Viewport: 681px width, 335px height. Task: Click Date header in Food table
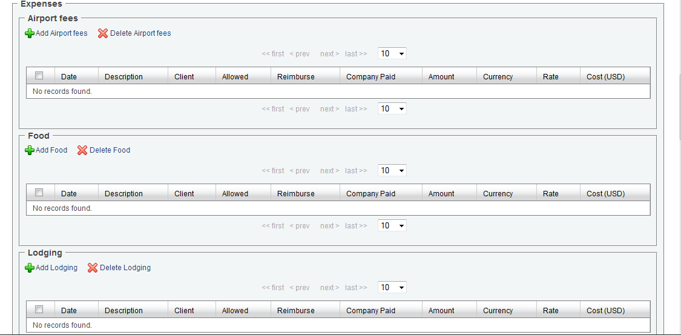[x=68, y=194]
